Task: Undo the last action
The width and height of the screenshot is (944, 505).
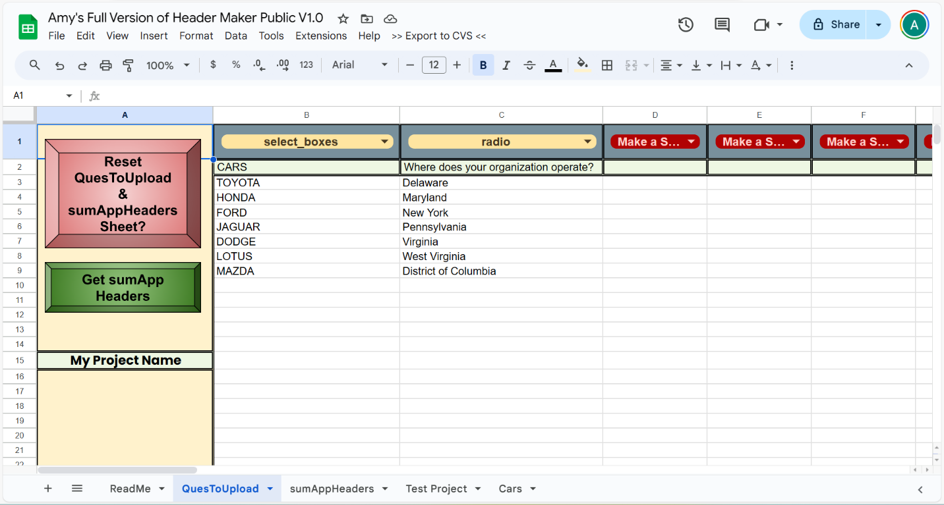Action: point(60,65)
